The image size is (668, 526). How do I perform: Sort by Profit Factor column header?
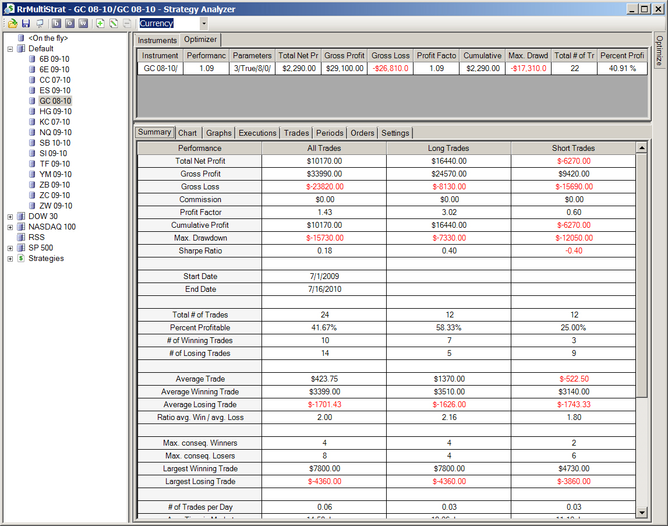436,55
